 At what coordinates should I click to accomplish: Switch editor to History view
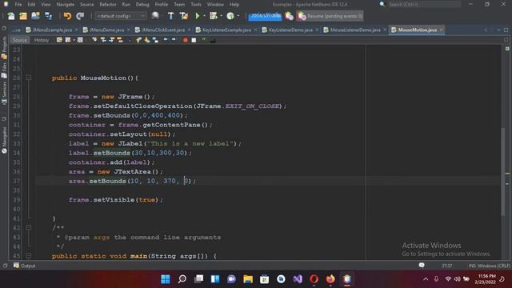42,40
